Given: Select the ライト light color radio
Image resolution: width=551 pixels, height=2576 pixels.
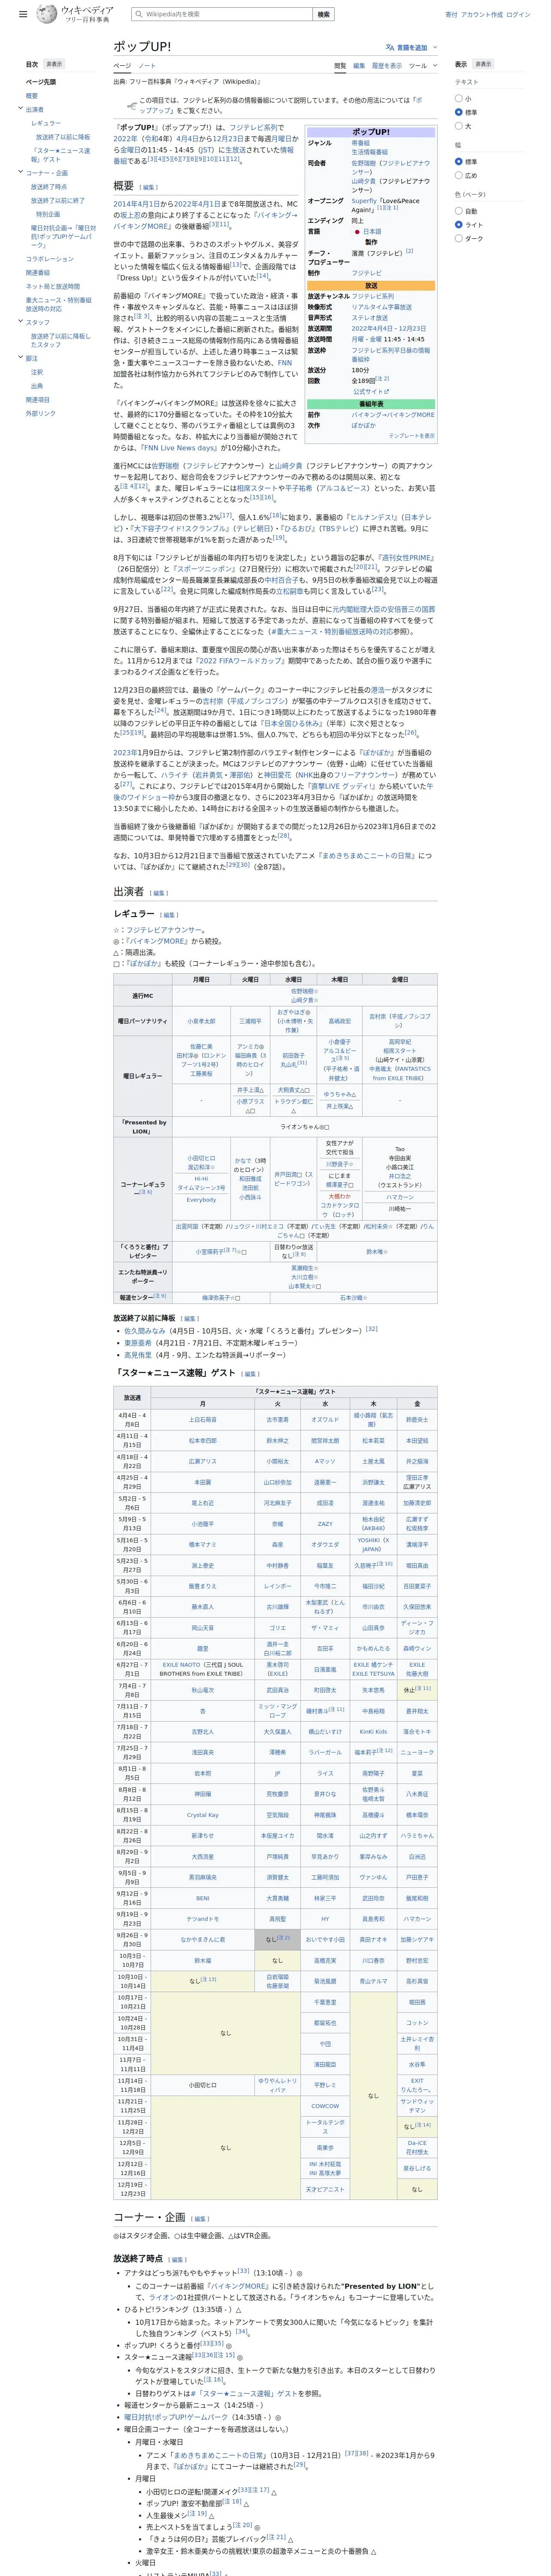Looking at the screenshot, I should click(x=459, y=225).
